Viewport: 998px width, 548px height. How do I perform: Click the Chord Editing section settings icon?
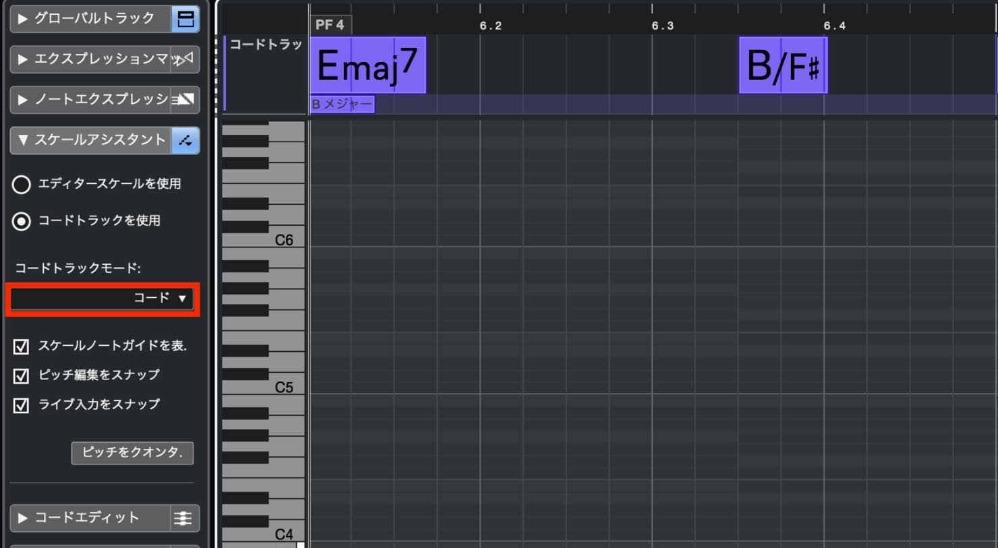183,518
